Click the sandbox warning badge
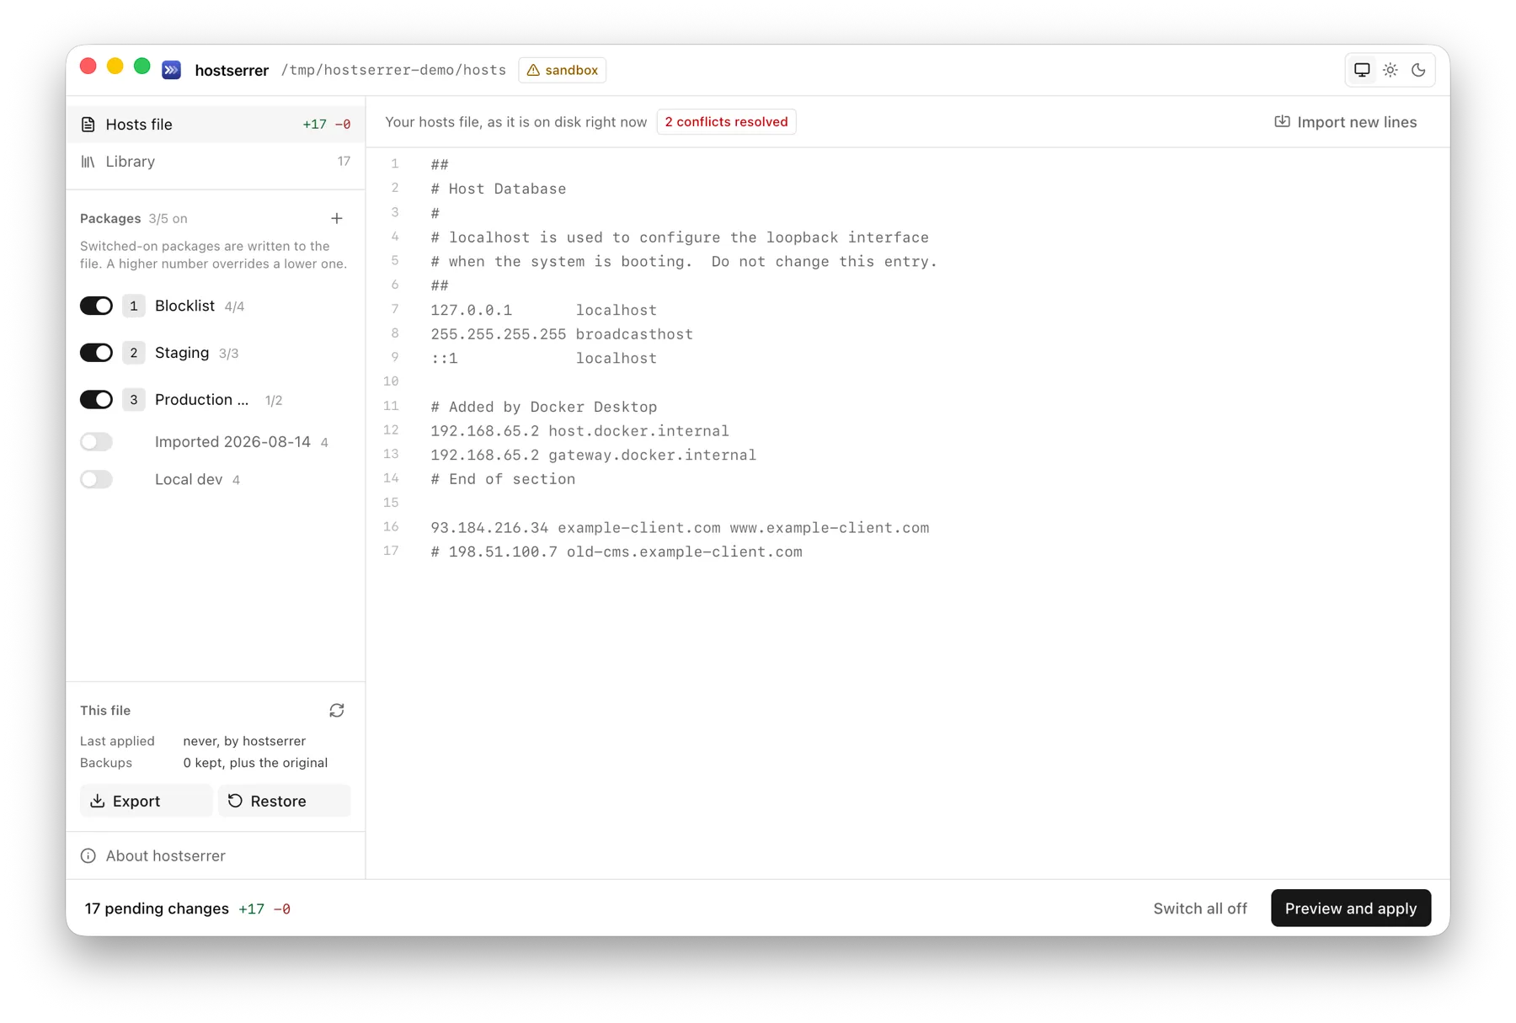 pos(563,70)
